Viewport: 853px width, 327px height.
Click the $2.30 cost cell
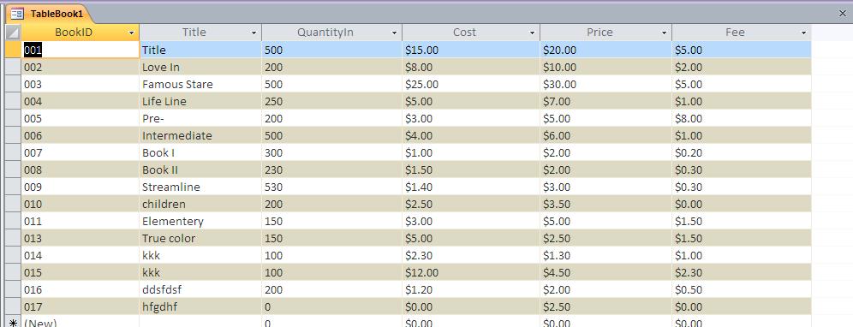[471, 256]
